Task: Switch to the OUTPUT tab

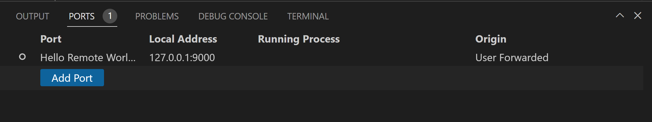Action: 32,16
